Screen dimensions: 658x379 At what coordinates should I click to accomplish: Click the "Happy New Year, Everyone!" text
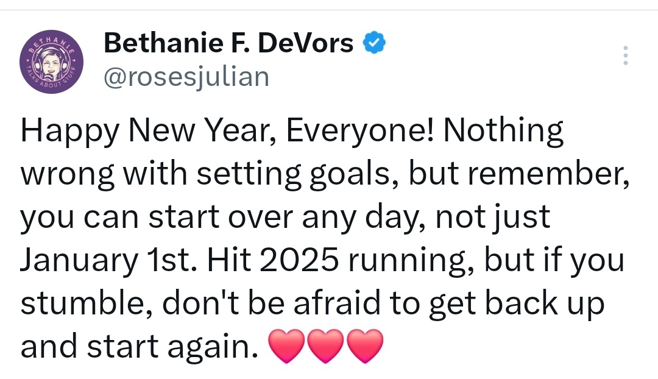[x=227, y=131]
